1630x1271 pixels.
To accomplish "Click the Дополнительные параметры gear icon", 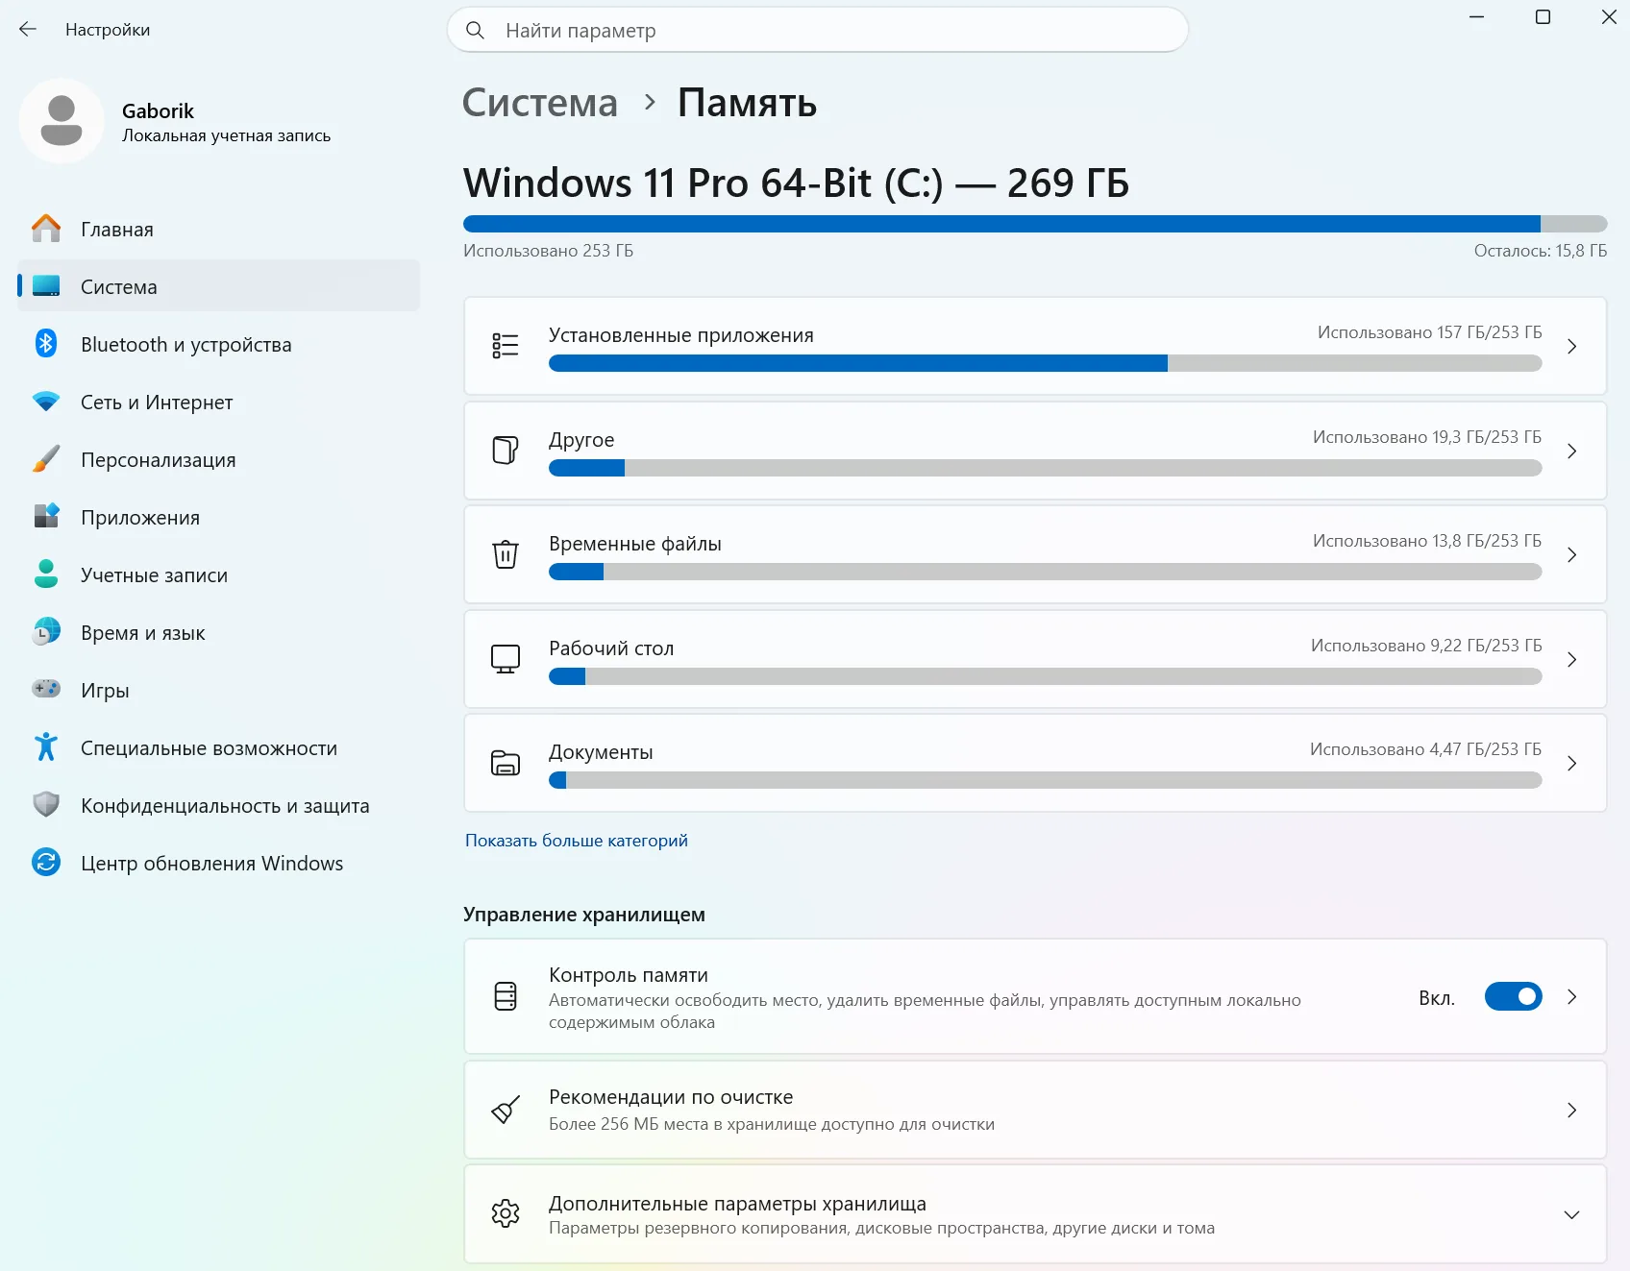I will tap(506, 1213).
